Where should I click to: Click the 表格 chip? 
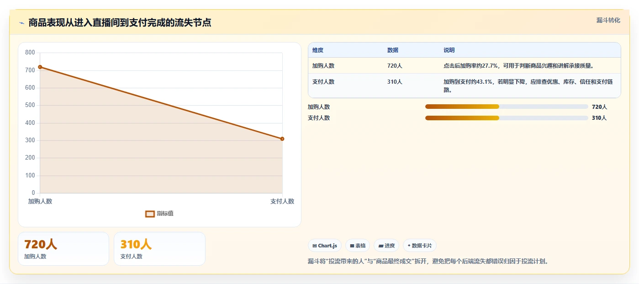(358, 246)
